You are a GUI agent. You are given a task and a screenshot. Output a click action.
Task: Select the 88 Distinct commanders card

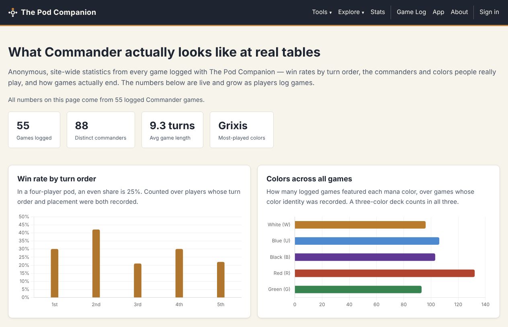(101, 130)
